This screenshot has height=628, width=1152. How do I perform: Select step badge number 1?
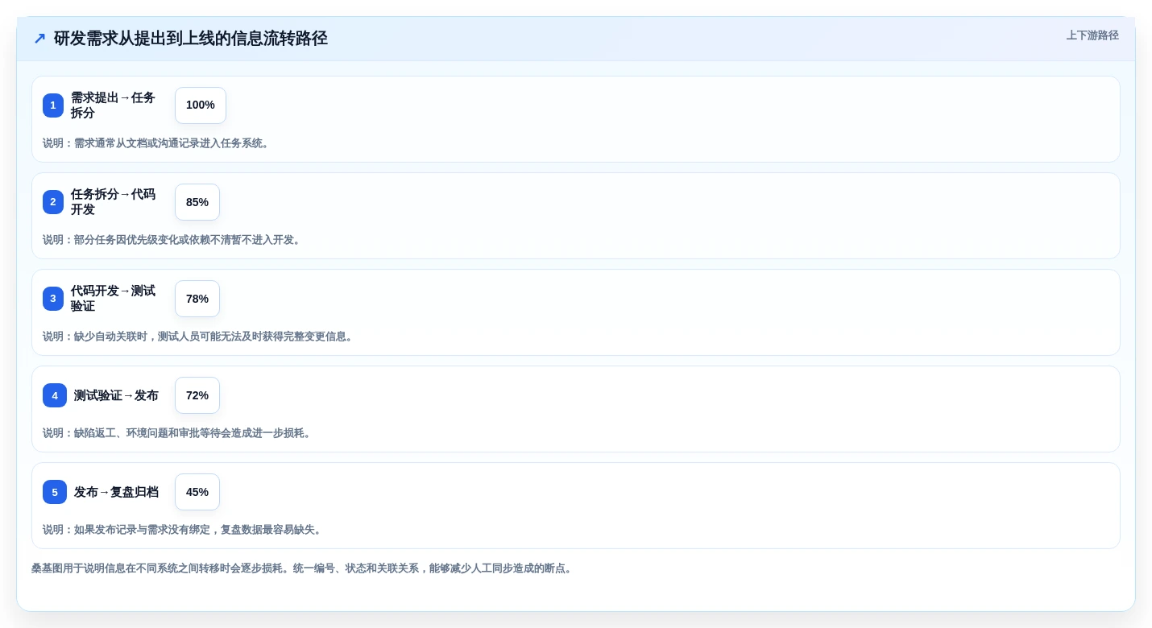(x=53, y=105)
